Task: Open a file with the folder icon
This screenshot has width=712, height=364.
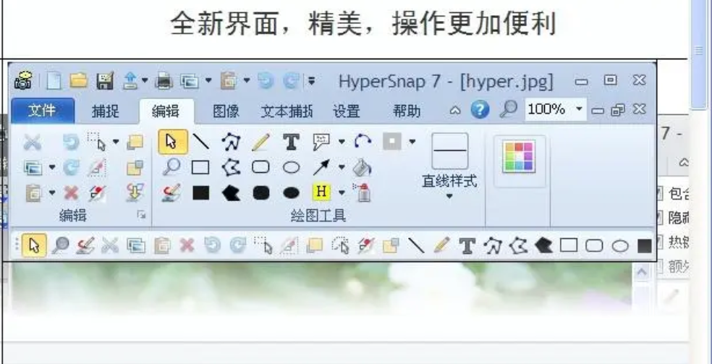Action: 79,81
